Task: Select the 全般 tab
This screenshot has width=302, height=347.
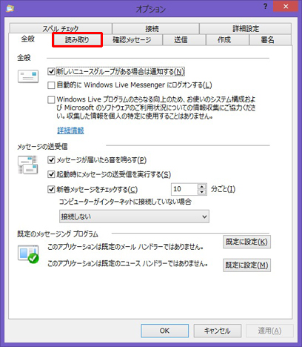Action: coord(28,39)
